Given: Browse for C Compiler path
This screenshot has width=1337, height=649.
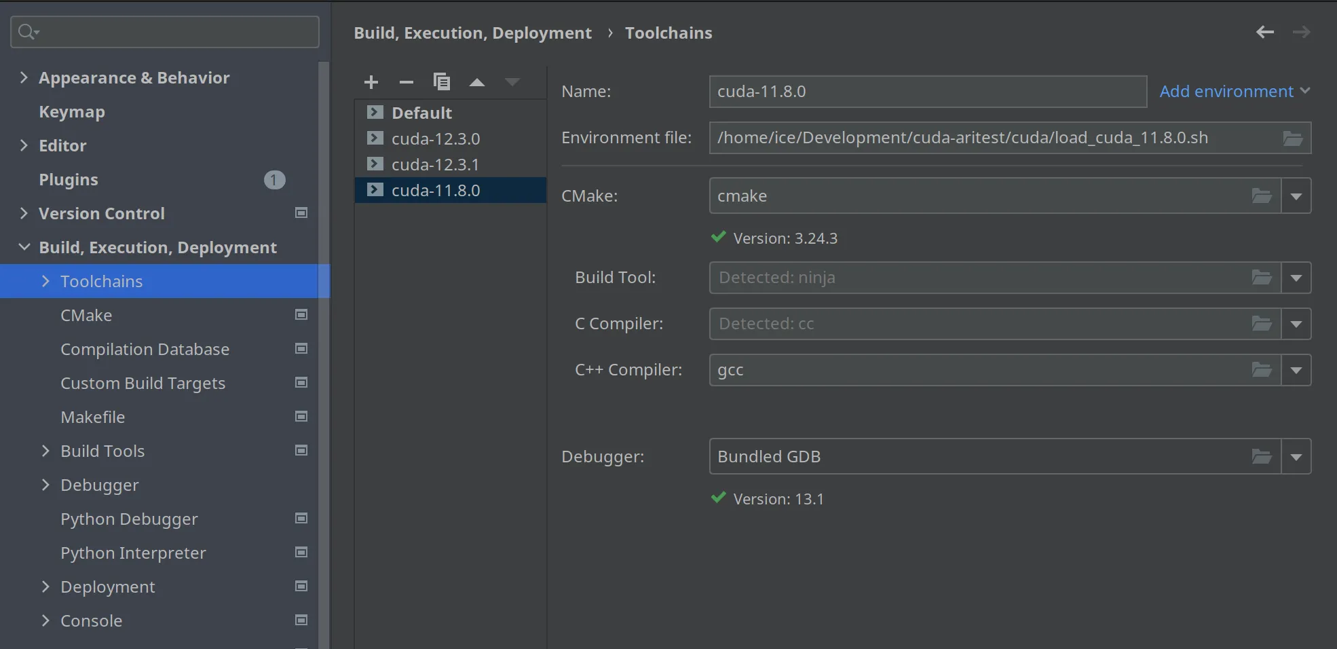Looking at the screenshot, I should tap(1261, 324).
